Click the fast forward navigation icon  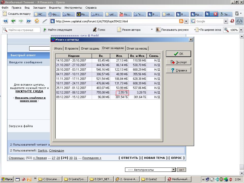(29, 21)
